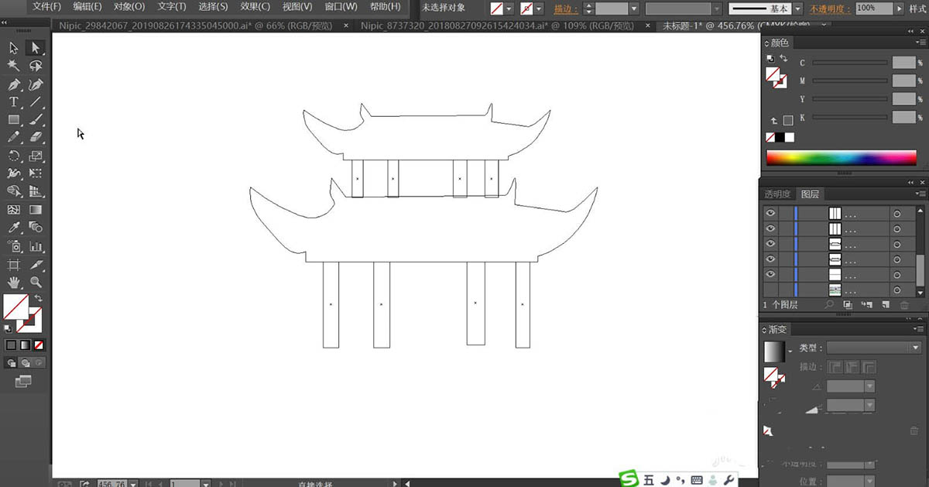Select the Pen tool
This screenshot has width=929, height=487.
[14, 84]
